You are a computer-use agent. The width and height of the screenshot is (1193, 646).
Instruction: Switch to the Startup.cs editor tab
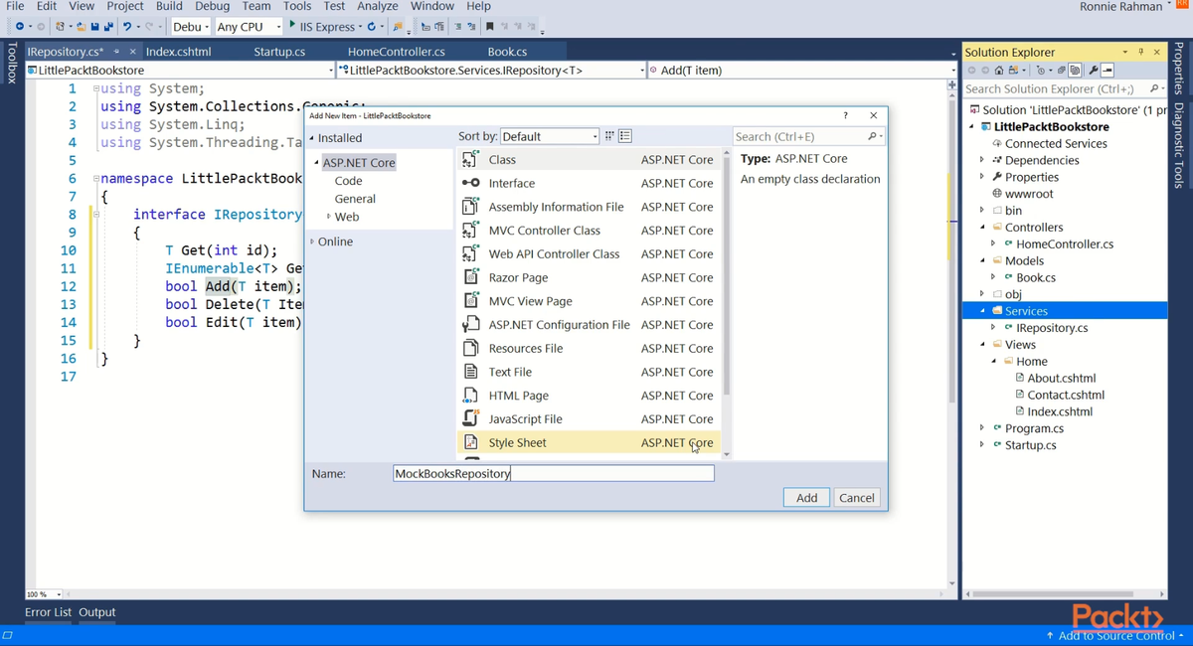279,52
